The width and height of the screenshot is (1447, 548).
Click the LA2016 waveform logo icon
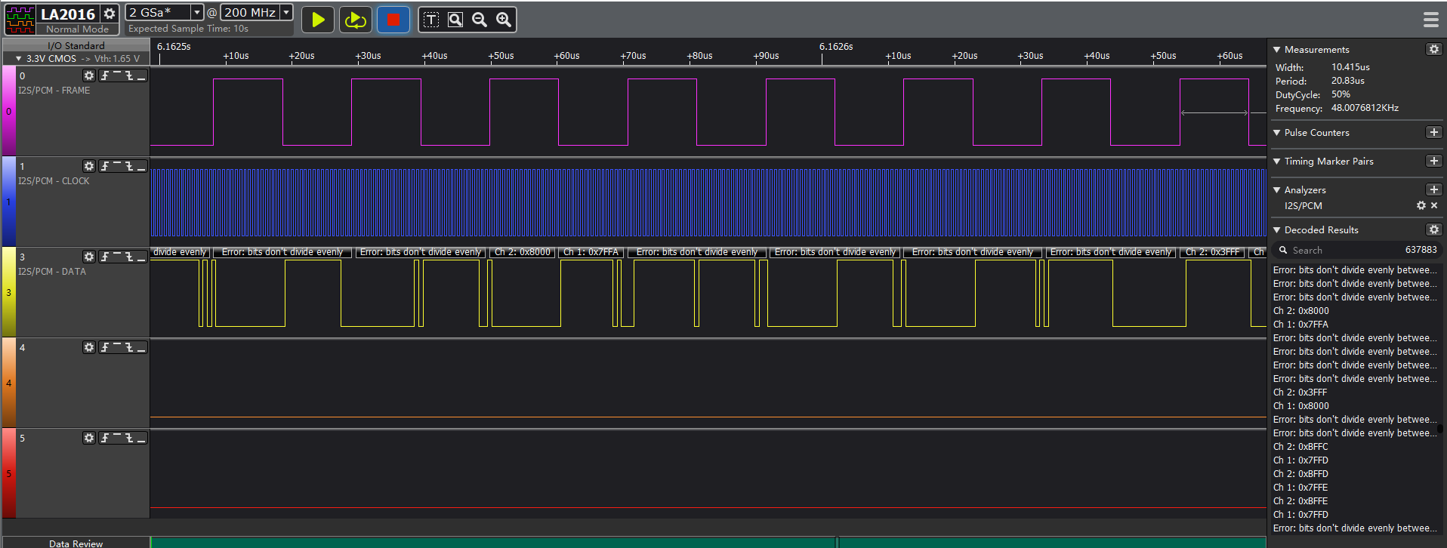coord(20,19)
